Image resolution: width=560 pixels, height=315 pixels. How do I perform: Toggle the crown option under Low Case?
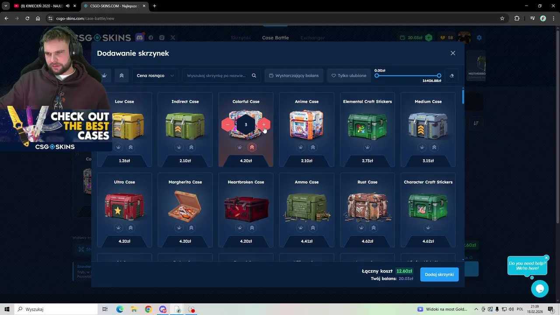118,147
